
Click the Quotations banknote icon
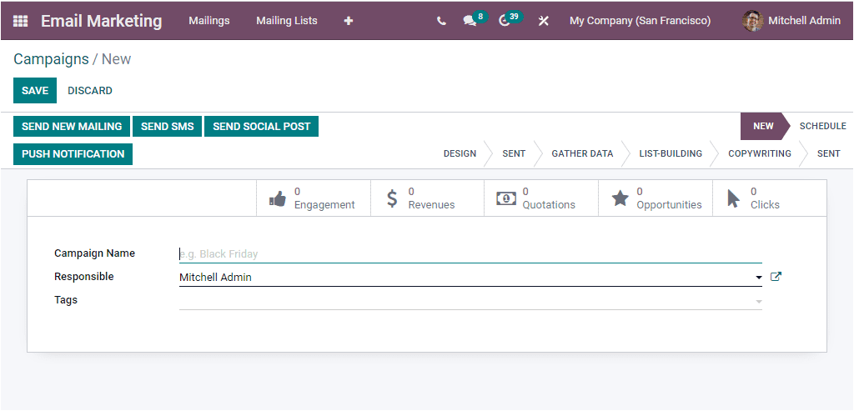pyautogui.click(x=506, y=198)
